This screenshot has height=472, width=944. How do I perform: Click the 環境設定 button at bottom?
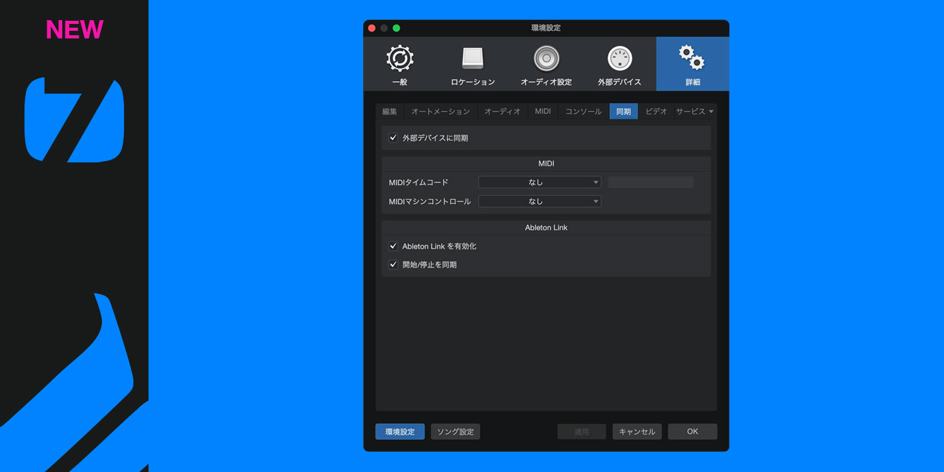tap(400, 432)
